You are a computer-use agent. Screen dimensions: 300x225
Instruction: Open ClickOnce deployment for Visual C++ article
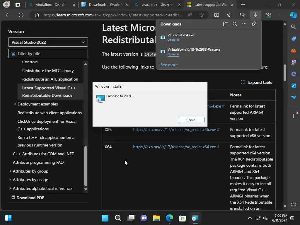point(47,125)
